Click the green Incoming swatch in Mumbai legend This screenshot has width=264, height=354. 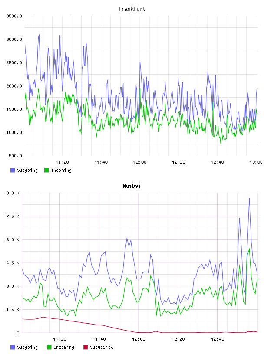click(x=49, y=347)
